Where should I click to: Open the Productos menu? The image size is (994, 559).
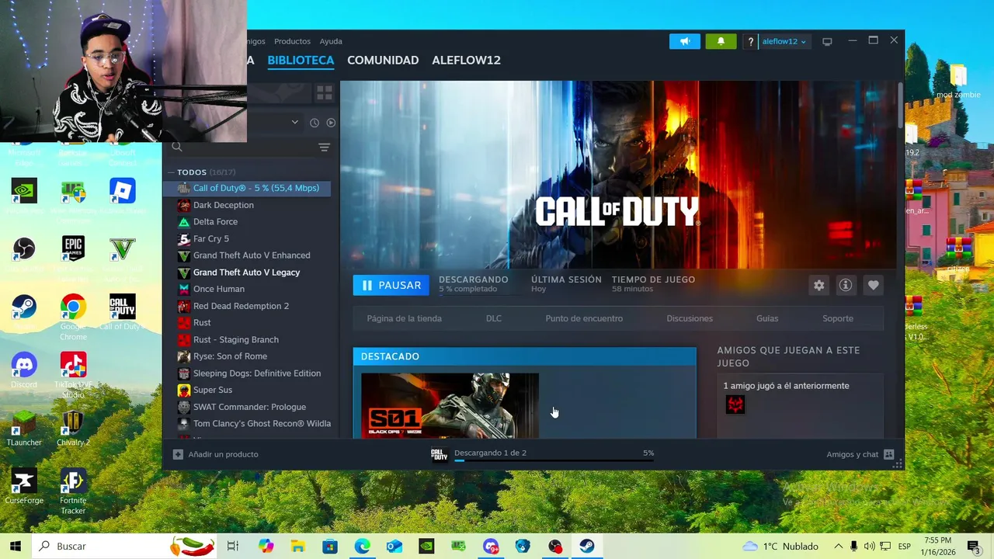coord(292,41)
